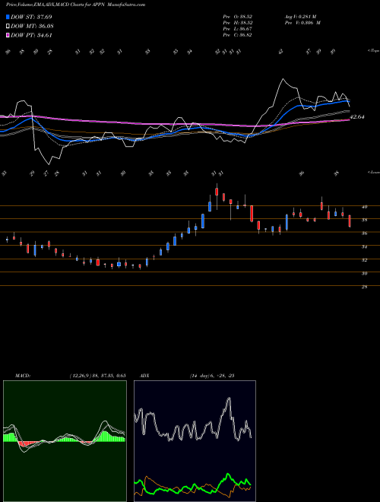Click the ADX (14 day) parameter values
Viewport: 380px width, 502px height.
212,376
